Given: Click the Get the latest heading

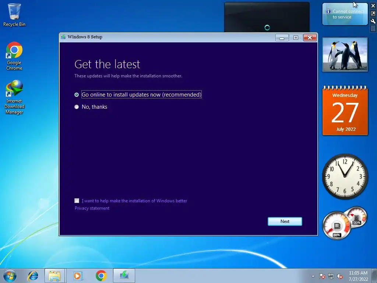Looking at the screenshot, I should tap(107, 64).
